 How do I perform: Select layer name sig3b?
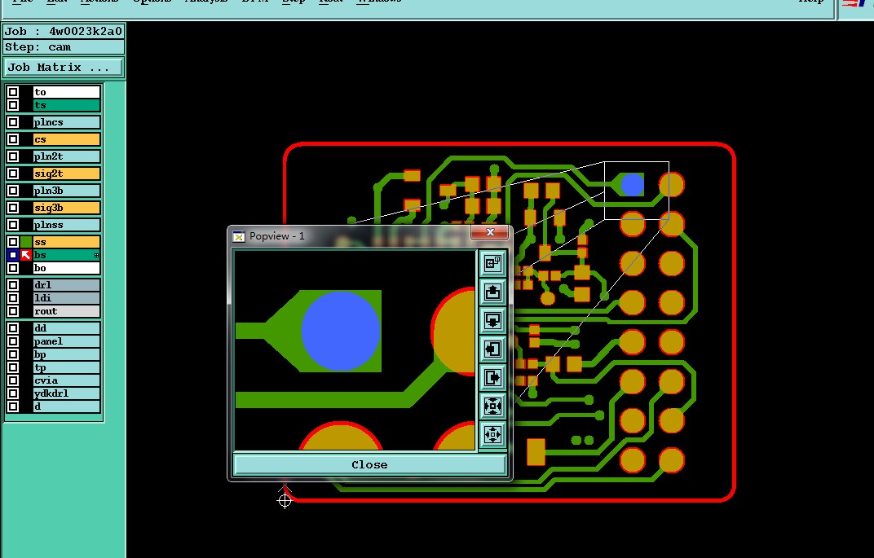coord(66,208)
